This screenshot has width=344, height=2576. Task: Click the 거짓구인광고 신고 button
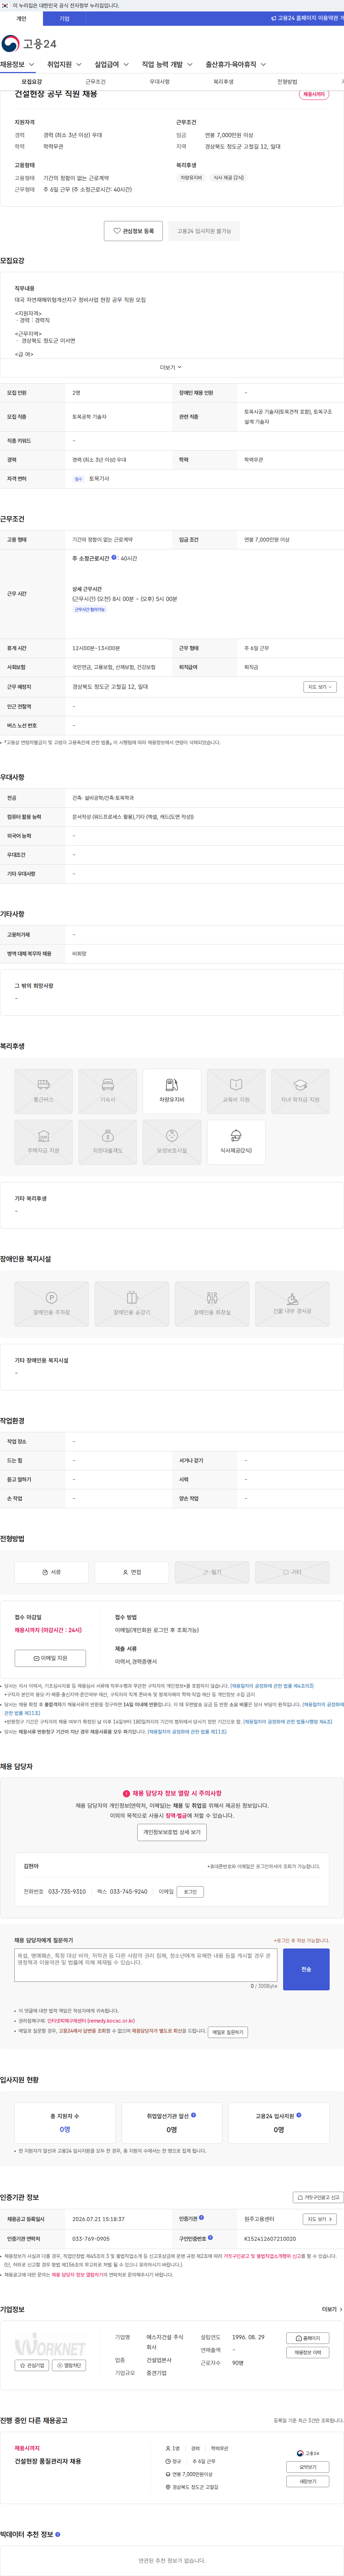(318, 2197)
